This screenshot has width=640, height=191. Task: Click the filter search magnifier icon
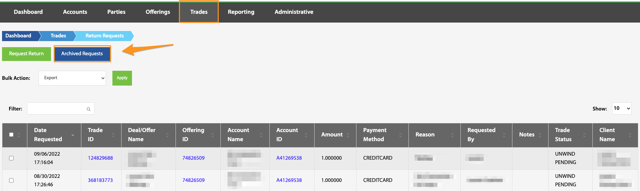pos(88,109)
